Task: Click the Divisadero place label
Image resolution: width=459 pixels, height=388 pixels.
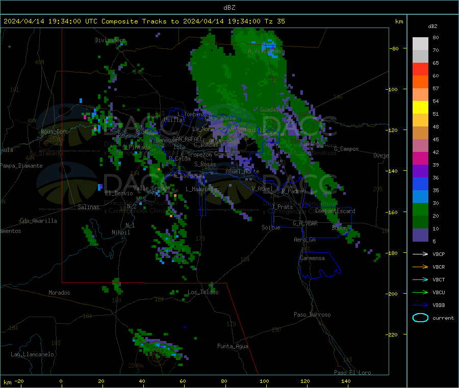Action: point(110,40)
